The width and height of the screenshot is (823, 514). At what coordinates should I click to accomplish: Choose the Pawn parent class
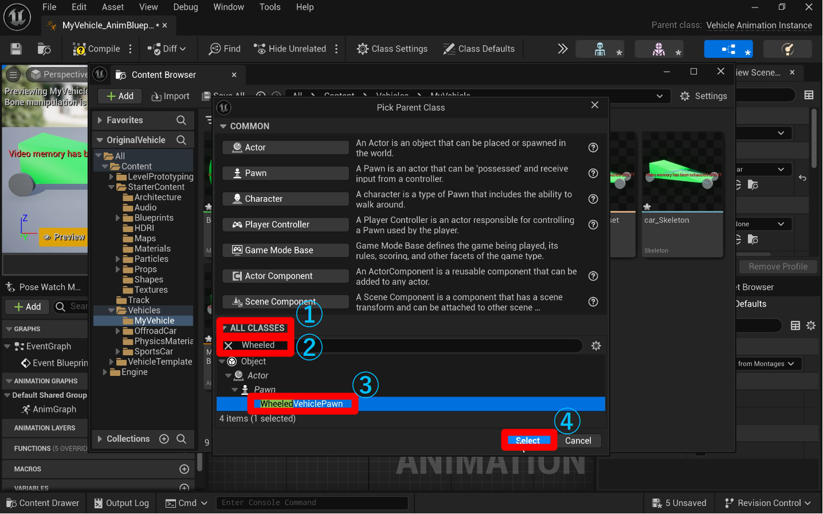pos(285,173)
